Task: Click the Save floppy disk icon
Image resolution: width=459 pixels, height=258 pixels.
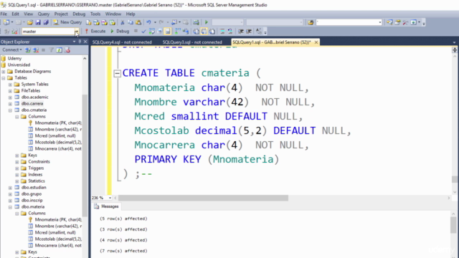Action: [x=38, y=22]
